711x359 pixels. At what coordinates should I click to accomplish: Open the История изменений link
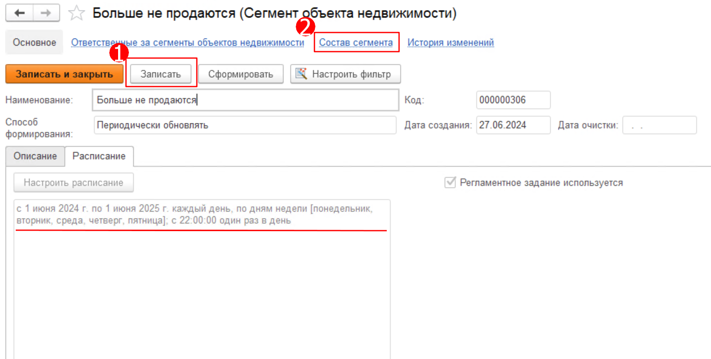pyautogui.click(x=450, y=43)
